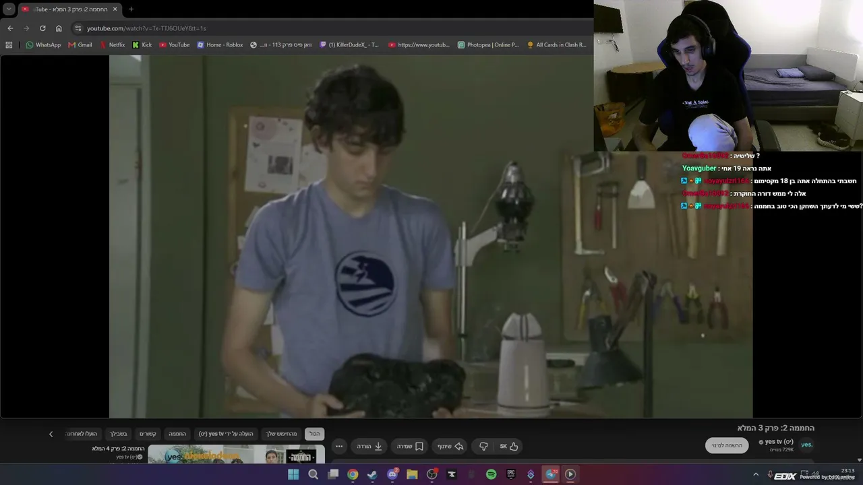Switch to Google Chrome on the taskbar
Viewport: 863px width, 485px height.
coord(353,474)
